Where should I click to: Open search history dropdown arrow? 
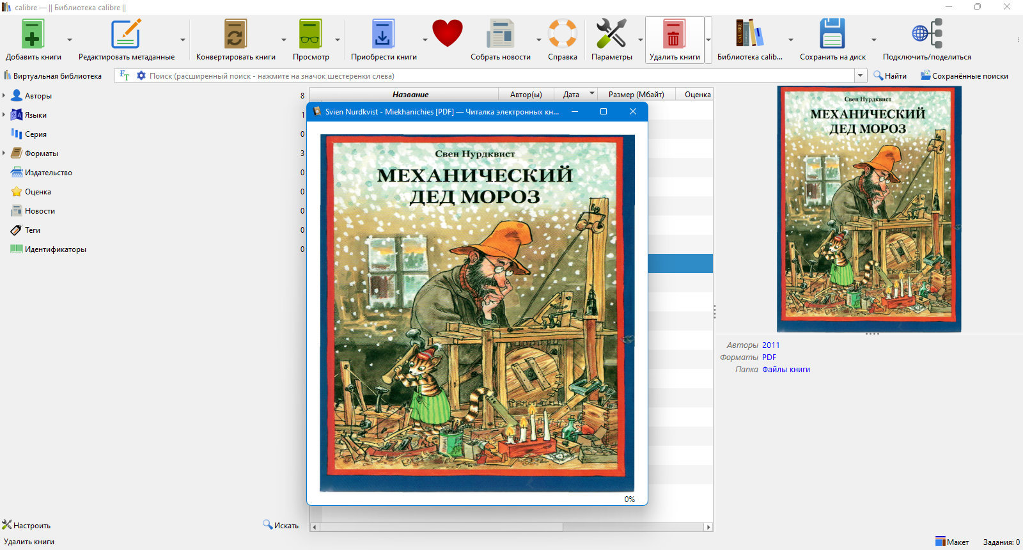(x=860, y=75)
